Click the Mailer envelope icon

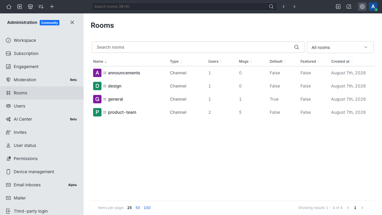point(8,198)
